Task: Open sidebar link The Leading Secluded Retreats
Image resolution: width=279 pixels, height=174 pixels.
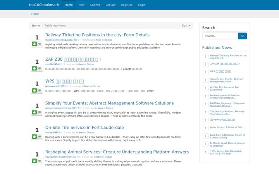Action: [227, 113]
